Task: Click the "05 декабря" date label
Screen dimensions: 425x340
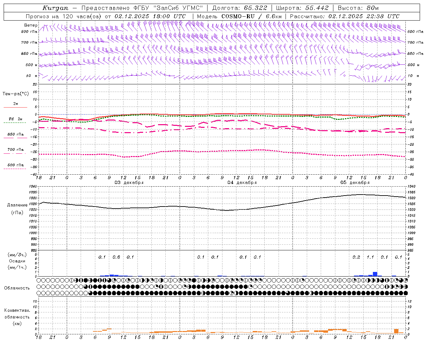Action: tap(355, 183)
